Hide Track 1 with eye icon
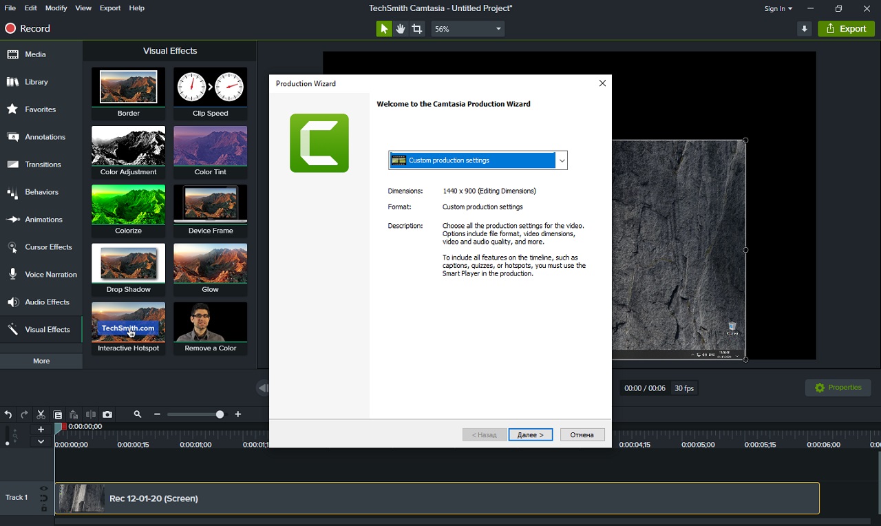 tap(44, 489)
